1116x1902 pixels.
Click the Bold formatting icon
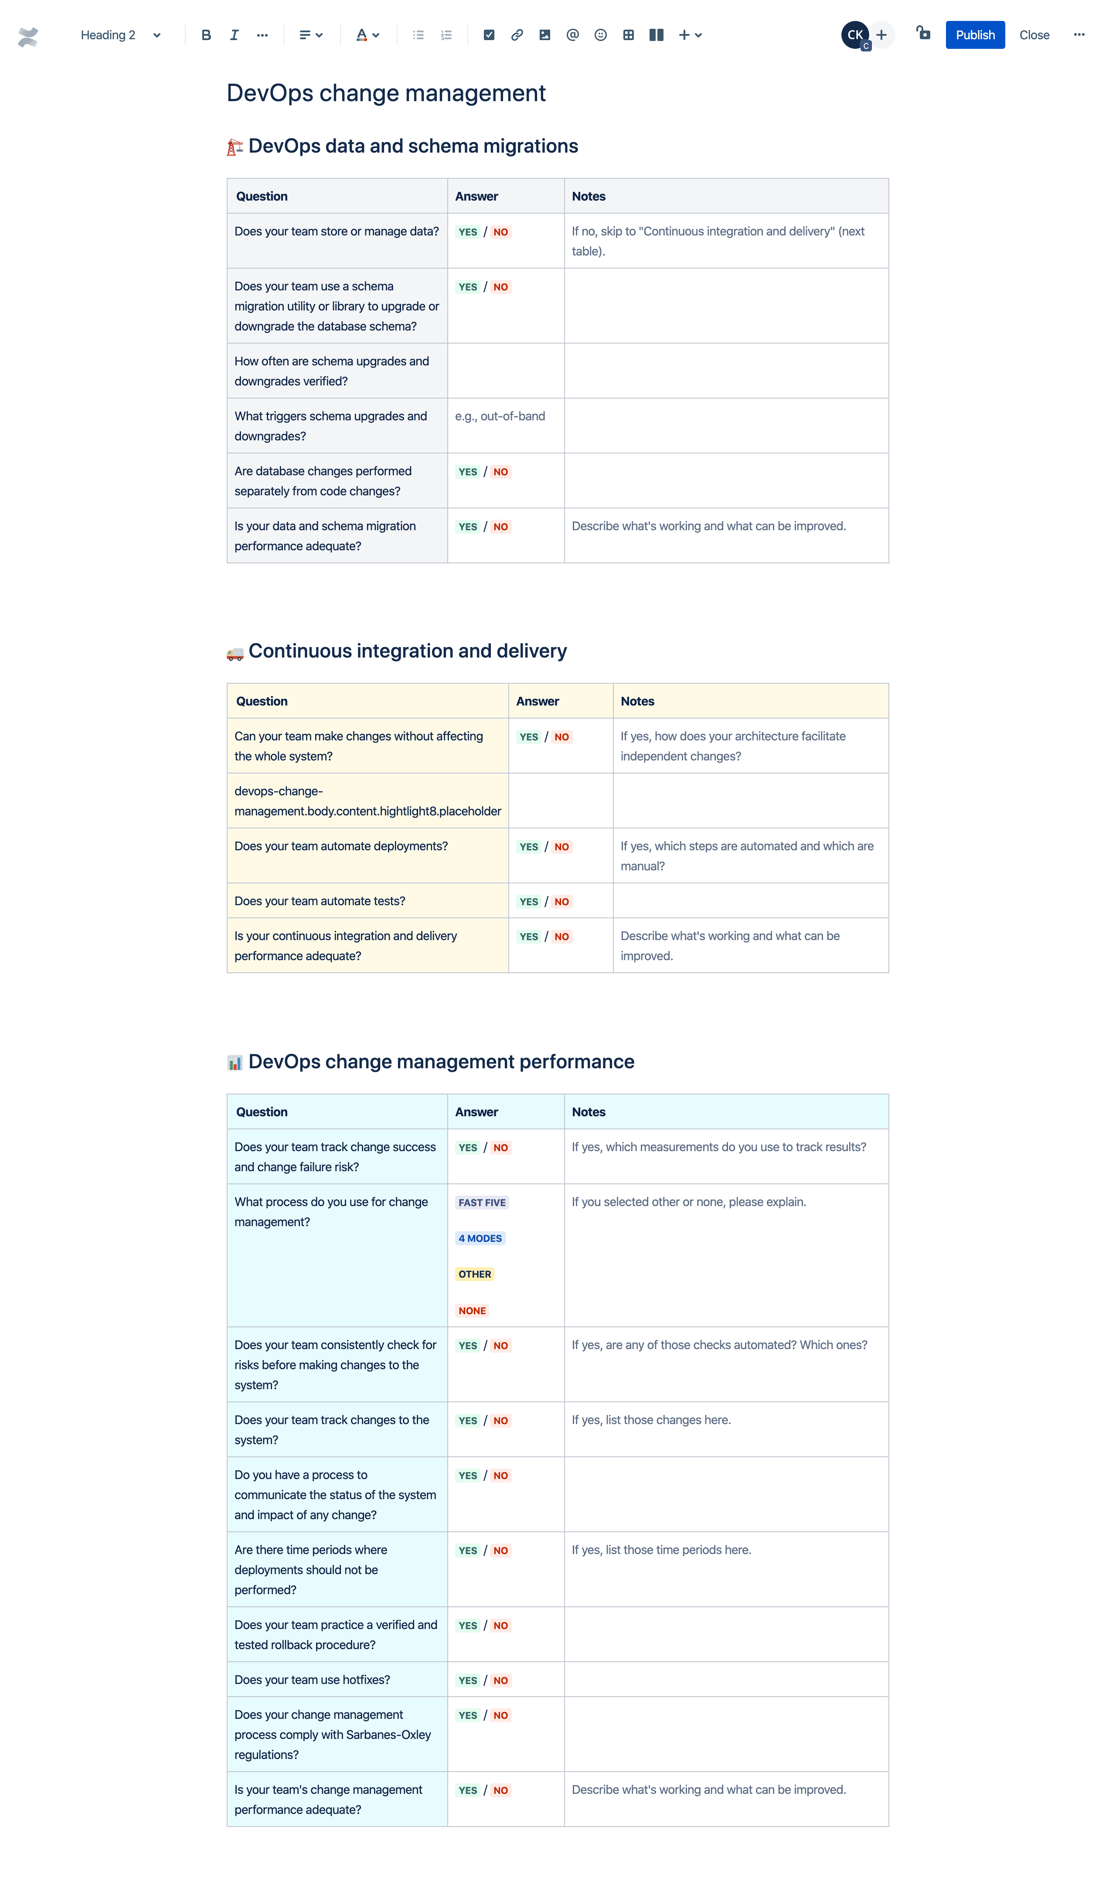(204, 33)
